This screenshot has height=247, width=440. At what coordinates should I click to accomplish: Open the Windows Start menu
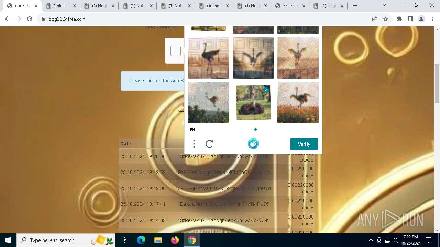click(8, 240)
